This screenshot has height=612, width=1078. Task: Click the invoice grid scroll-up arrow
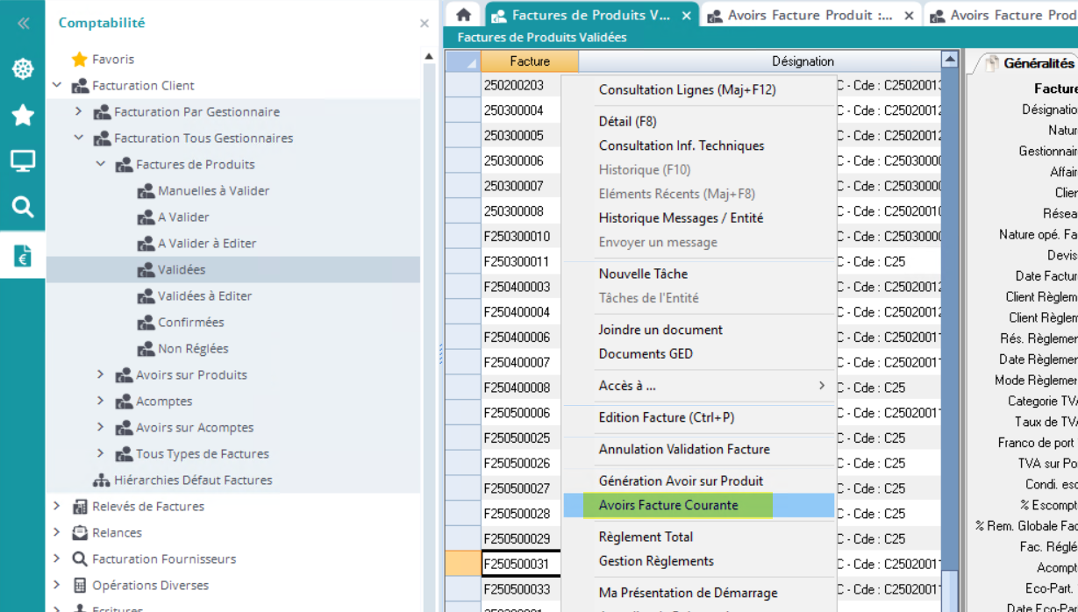pos(949,59)
